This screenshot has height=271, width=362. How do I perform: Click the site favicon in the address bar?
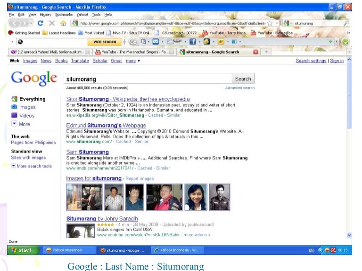click(x=75, y=23)
